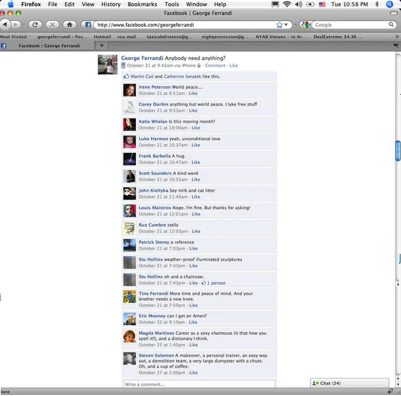Open back/forward history dropdown arrow
This screenshot has width=401, height=396.
pos(23,25)
